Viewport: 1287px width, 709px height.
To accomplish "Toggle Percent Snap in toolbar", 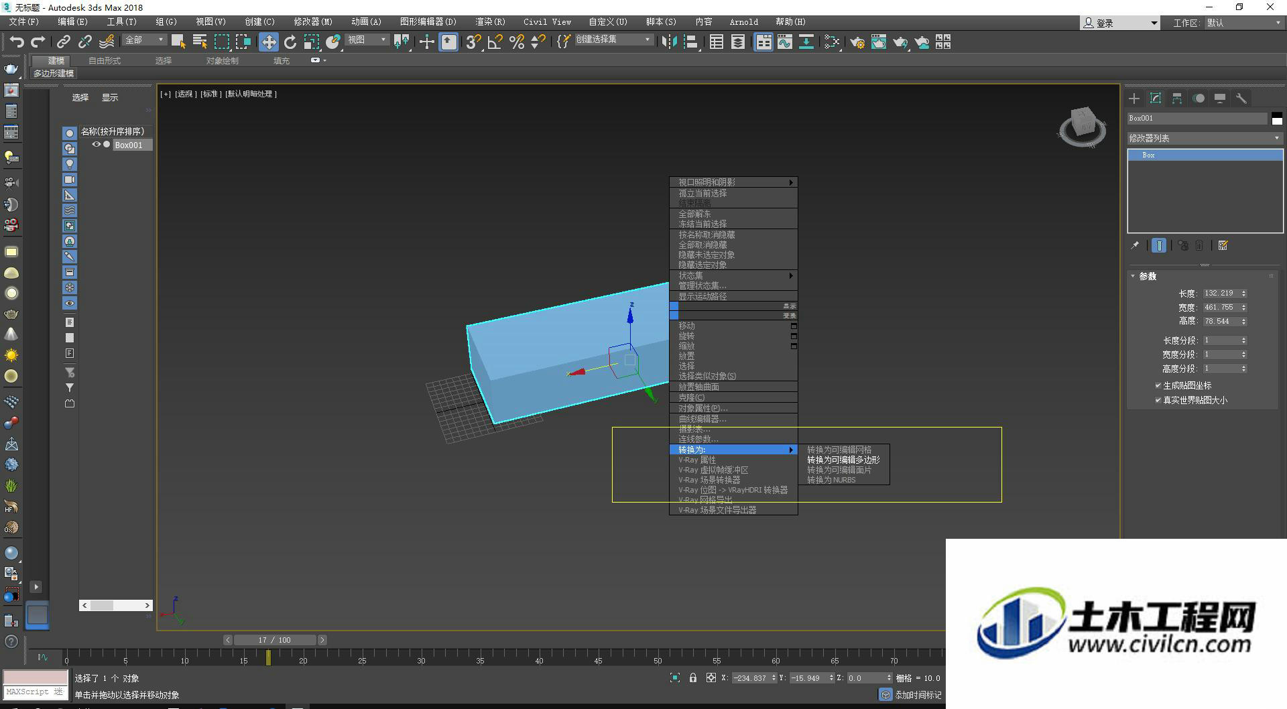I will [x=517, y=42].
